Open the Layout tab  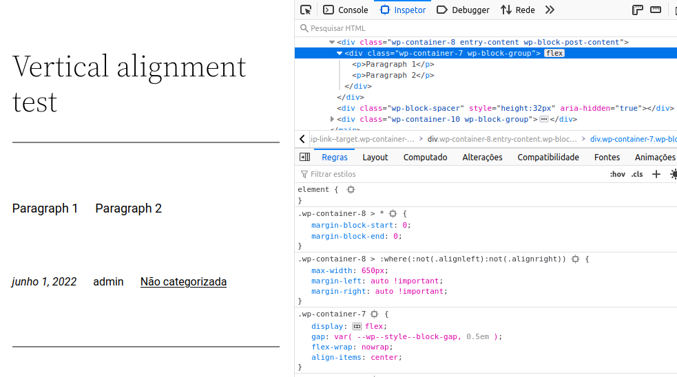pos(375,158)
